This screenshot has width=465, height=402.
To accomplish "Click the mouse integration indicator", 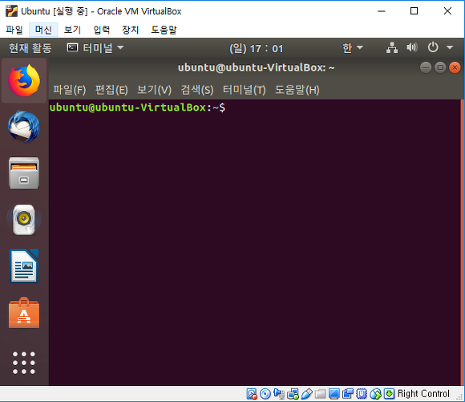I will (375, 394).
